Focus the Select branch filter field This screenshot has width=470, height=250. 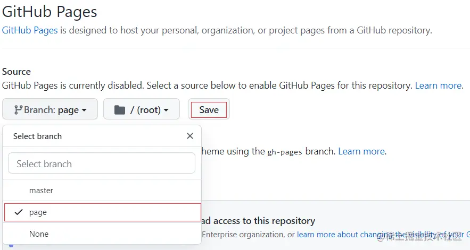102,163
